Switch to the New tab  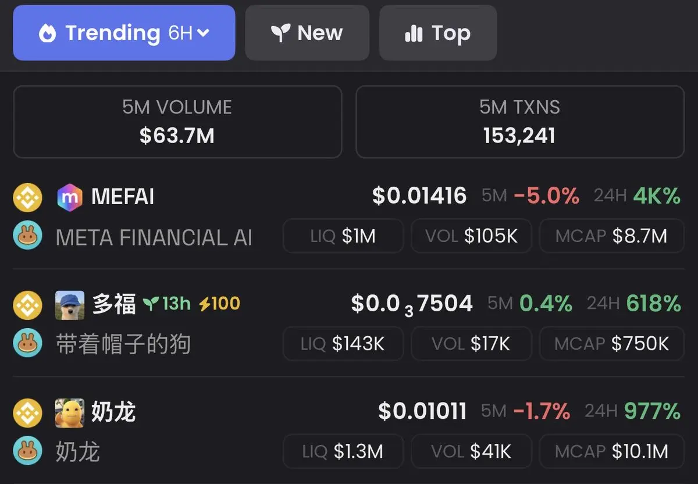tap(307, 33)
